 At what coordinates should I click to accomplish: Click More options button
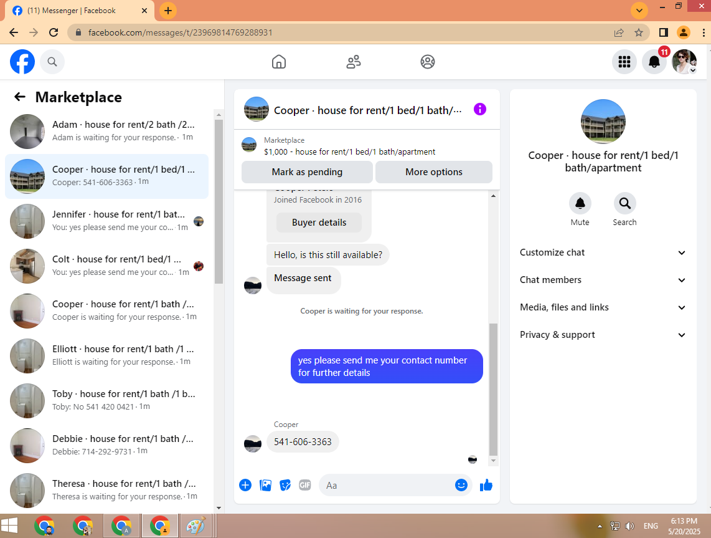point(433,172)
